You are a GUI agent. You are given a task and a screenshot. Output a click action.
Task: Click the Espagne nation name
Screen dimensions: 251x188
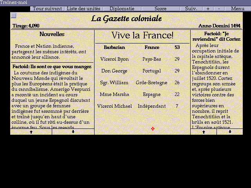click(x=152, y=94)
